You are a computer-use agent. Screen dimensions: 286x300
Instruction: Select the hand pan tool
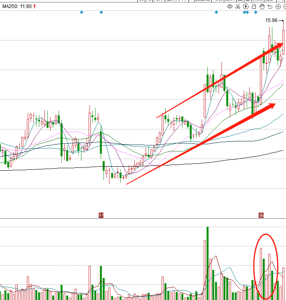[x=262, y=6]
